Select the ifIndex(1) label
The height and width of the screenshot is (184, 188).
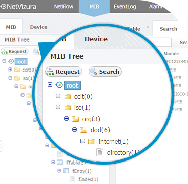pos(88,179)
